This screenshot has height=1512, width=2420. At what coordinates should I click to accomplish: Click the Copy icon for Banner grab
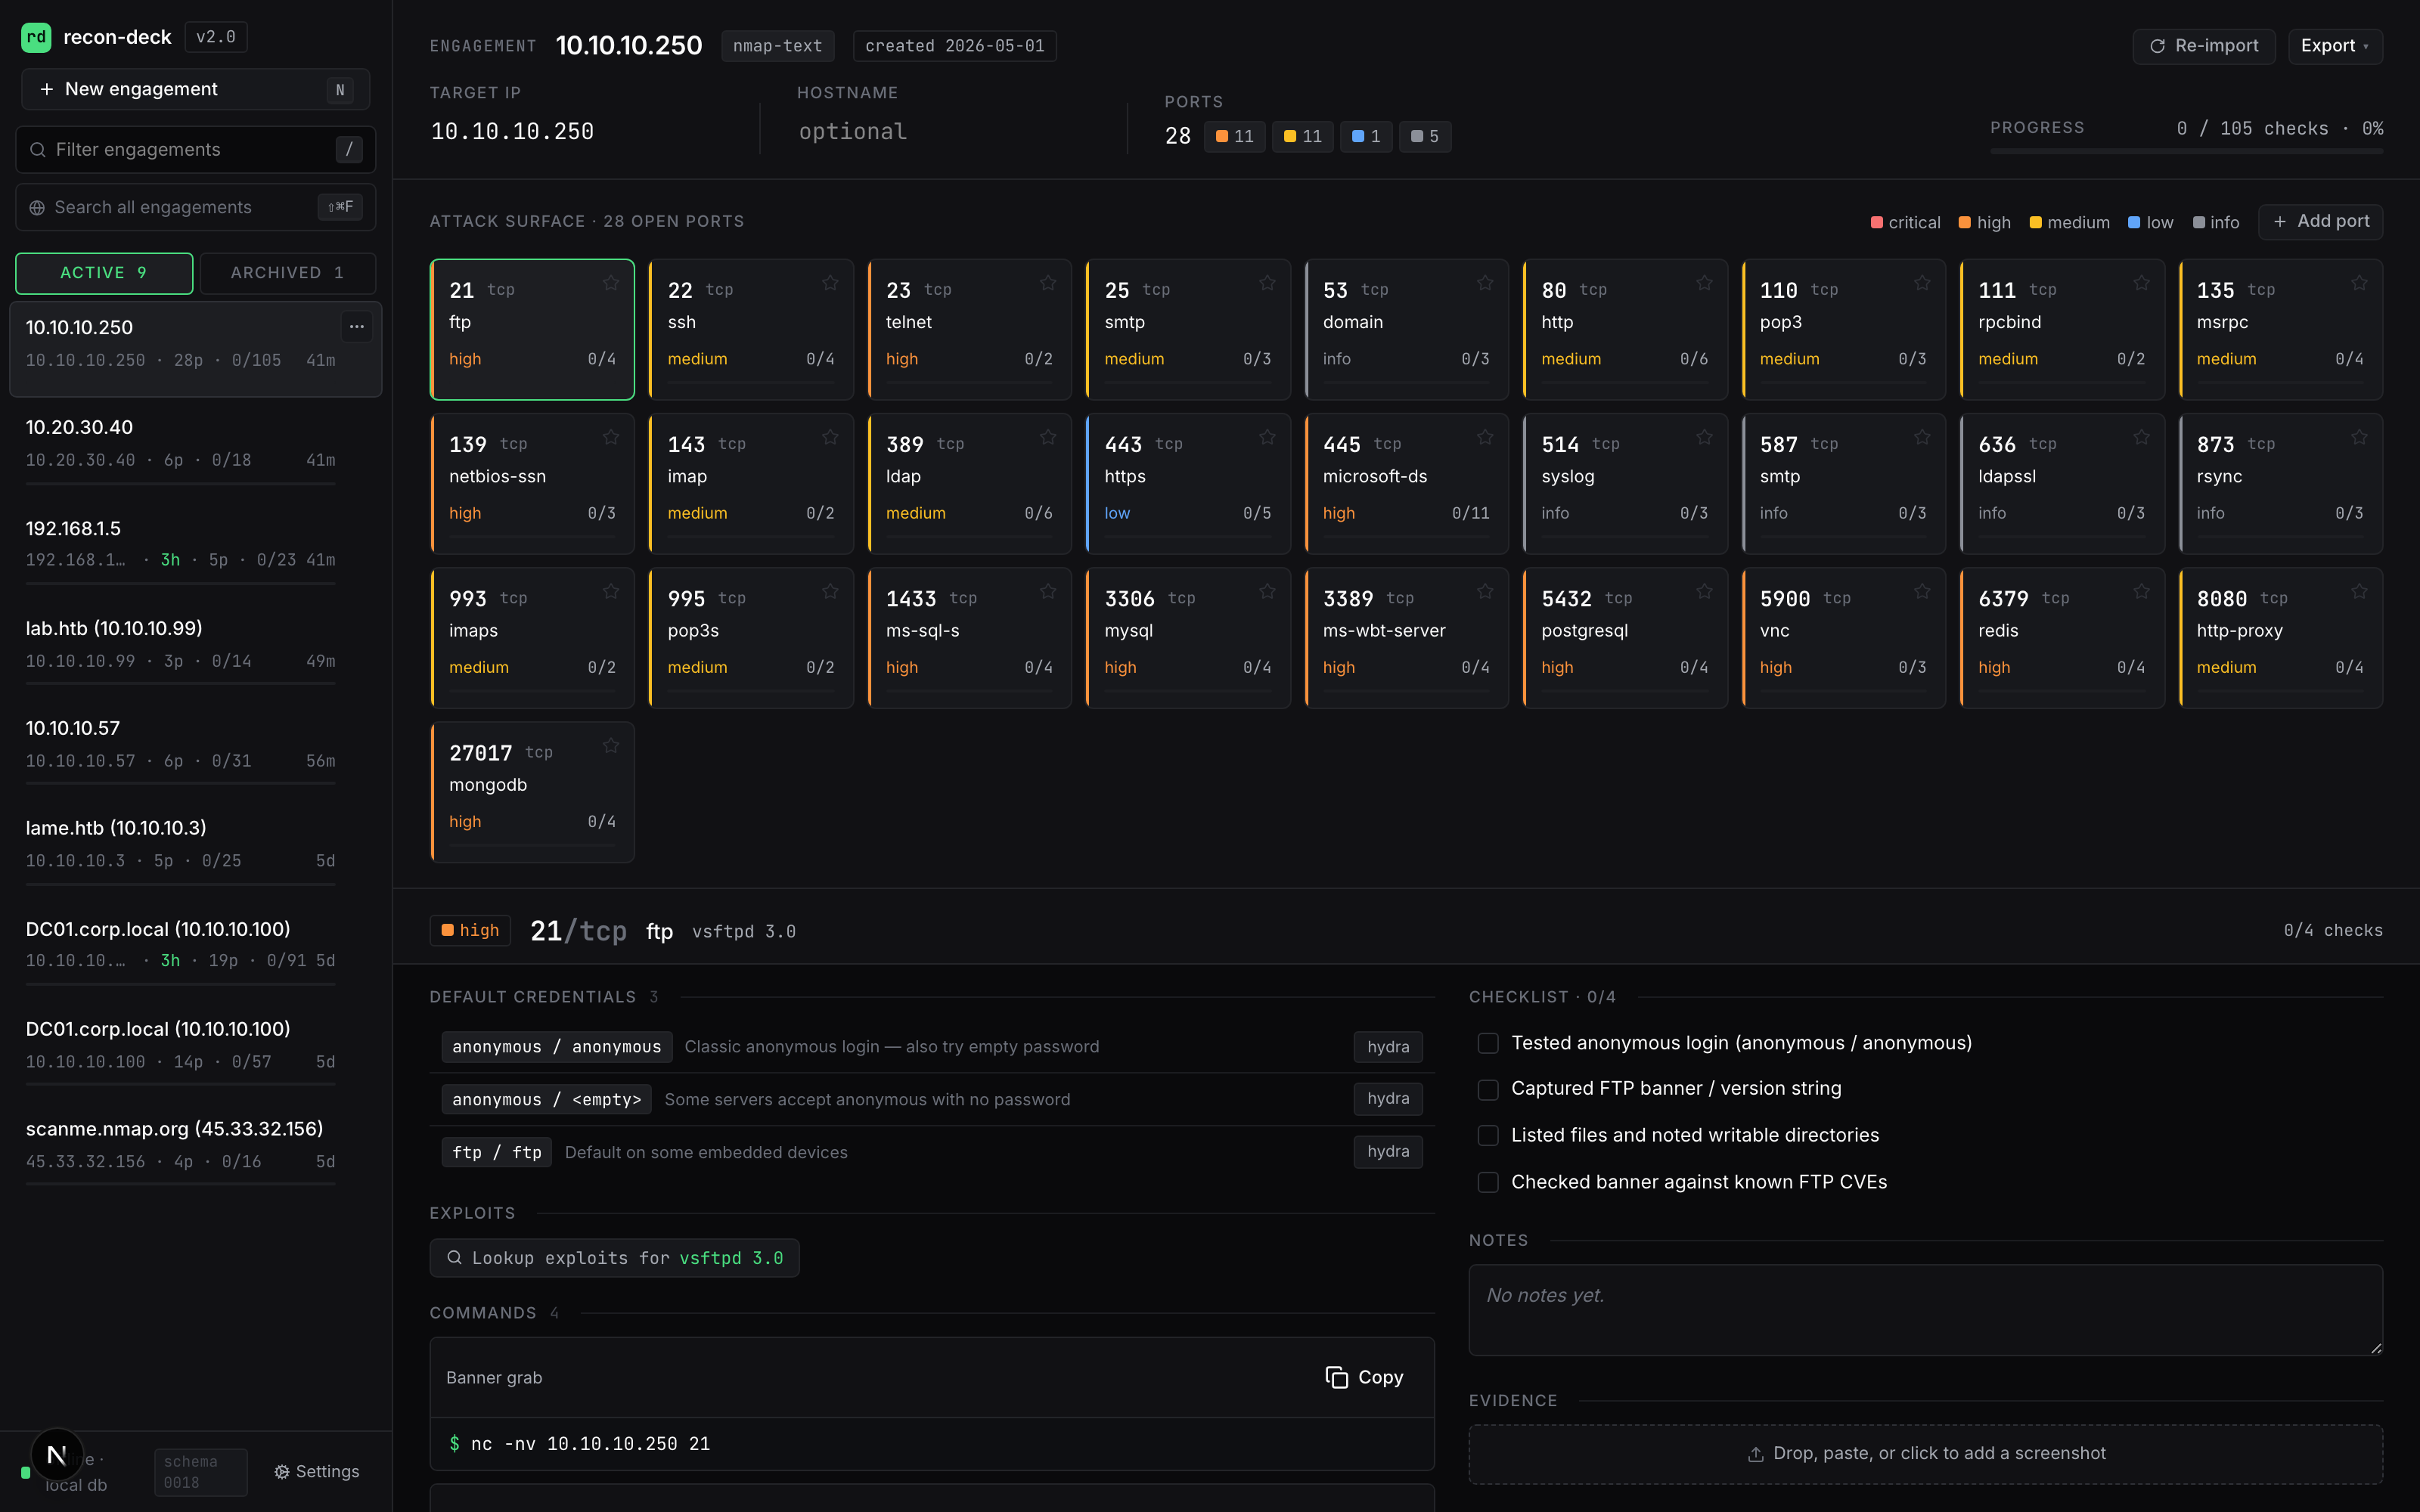(1336, 1377)
